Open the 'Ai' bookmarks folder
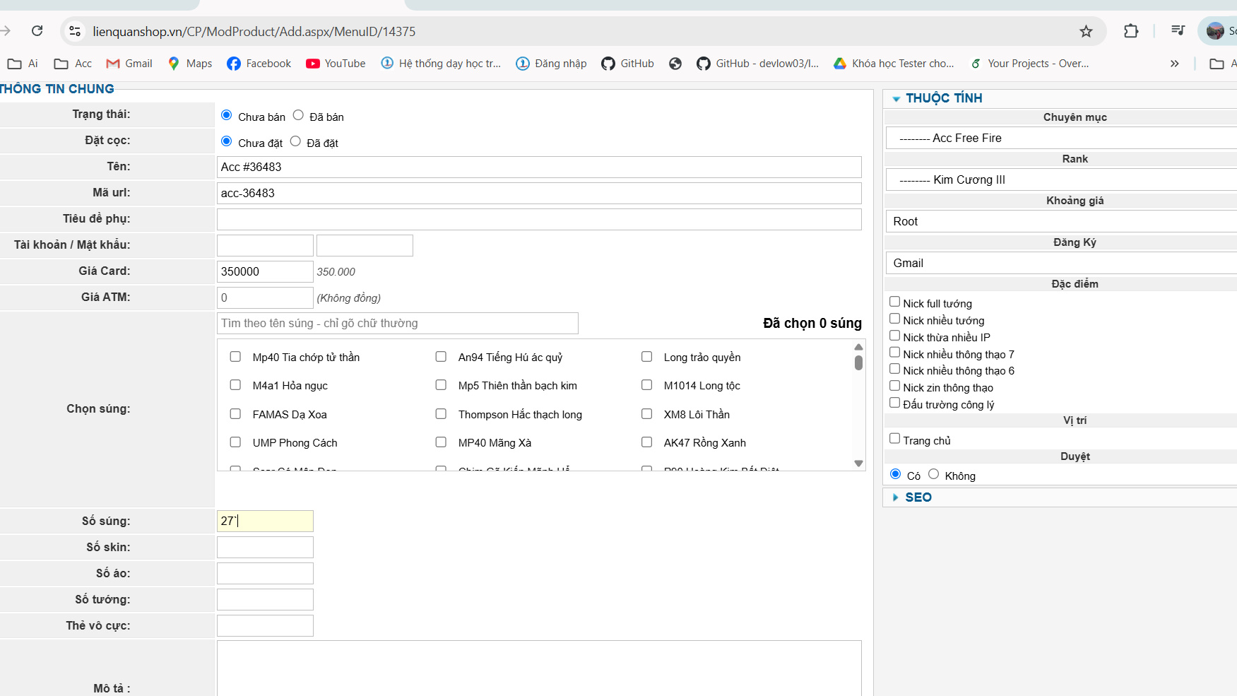The width and height of the screenshot is (1237, 696). pyautogui.click(x=23, y=64)
